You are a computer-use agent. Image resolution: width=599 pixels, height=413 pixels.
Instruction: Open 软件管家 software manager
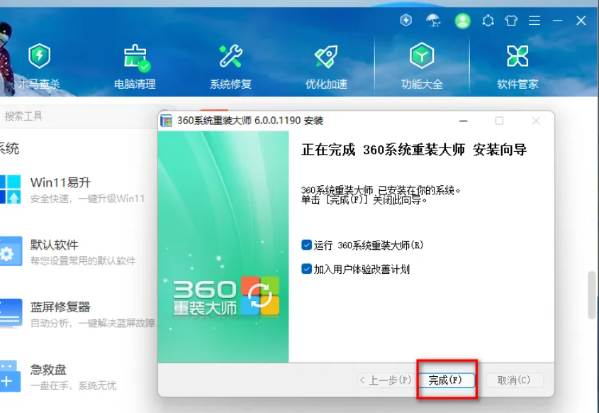click(x=517, y=57)
